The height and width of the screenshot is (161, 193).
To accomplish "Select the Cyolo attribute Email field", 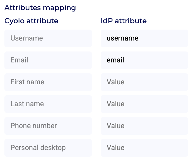I will tap(48, 60).
